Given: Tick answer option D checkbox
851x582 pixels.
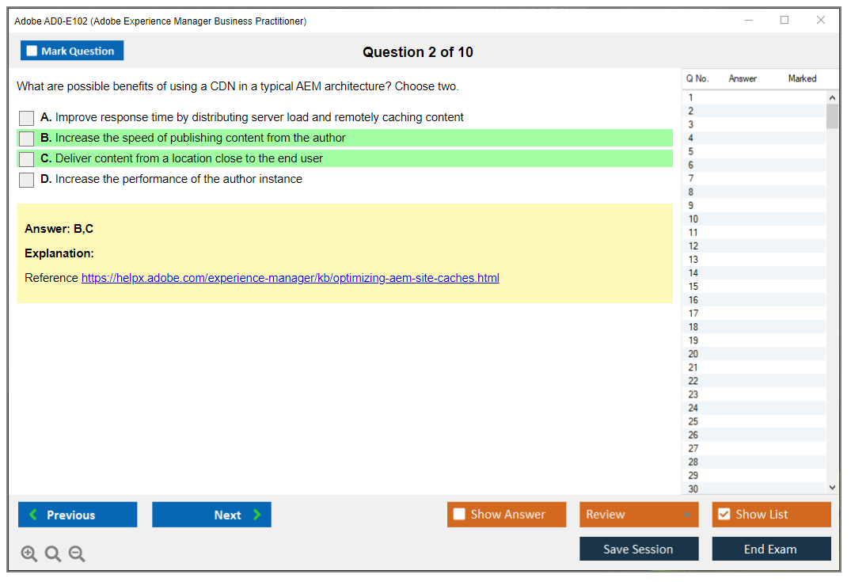Looking at the screenshot, I should tap(27, 180).
